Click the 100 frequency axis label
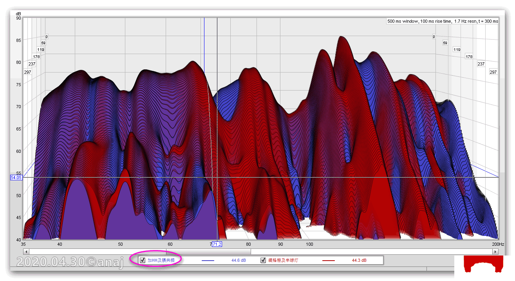 [309, 244]
